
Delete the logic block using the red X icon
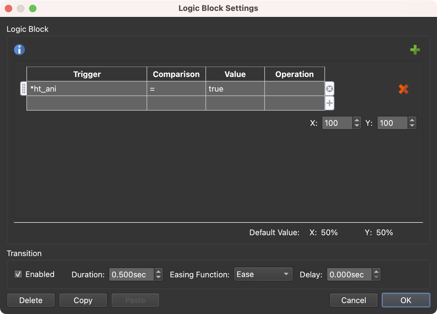pos(404,89)
